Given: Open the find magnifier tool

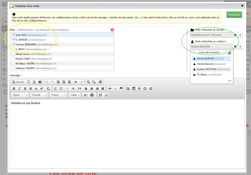Looking at the screenshot, I should point(89,82).
